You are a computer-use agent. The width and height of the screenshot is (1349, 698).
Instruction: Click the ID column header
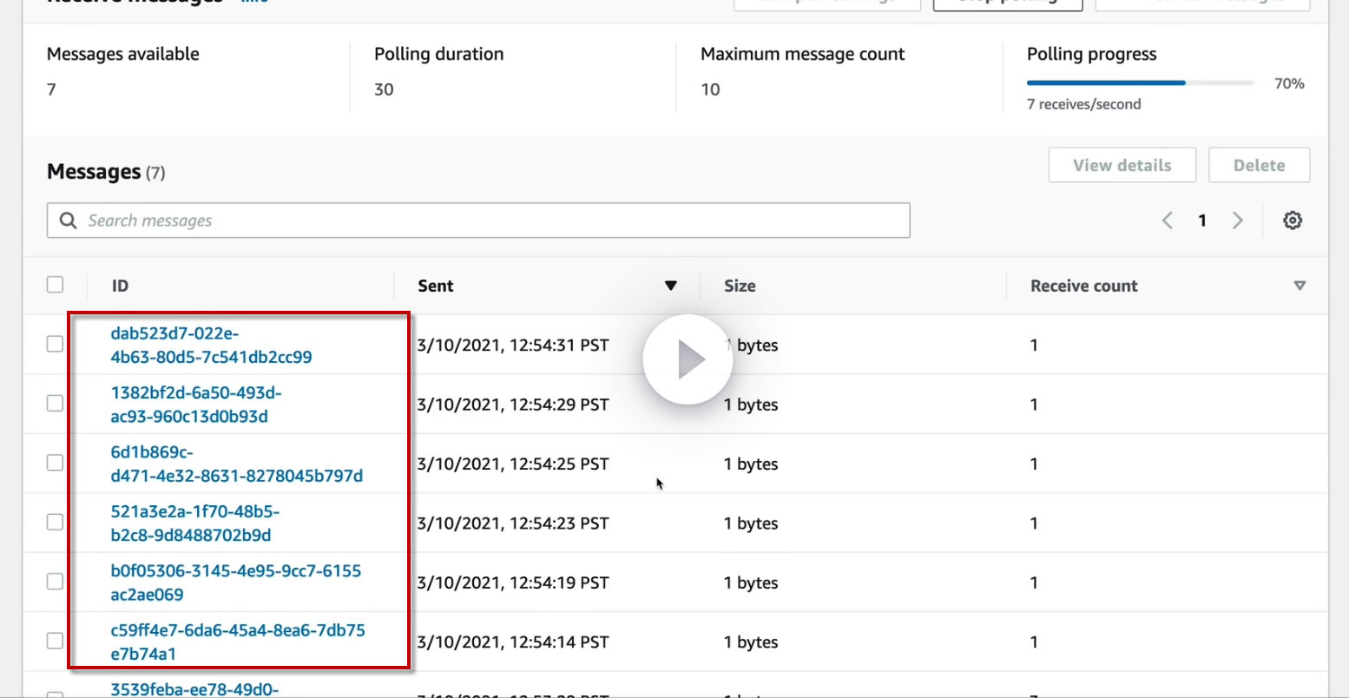point(120,286)
